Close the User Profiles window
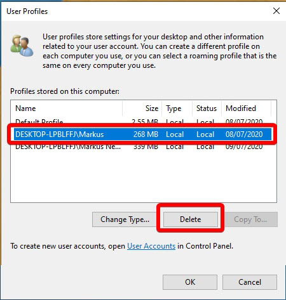This screenshot has height=300, width=286. [276, 11]
